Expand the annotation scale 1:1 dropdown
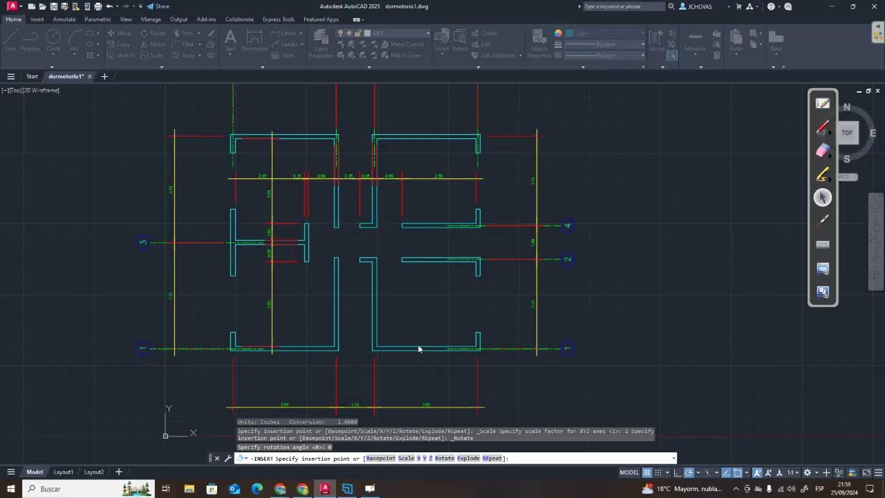 click(792, 472)
